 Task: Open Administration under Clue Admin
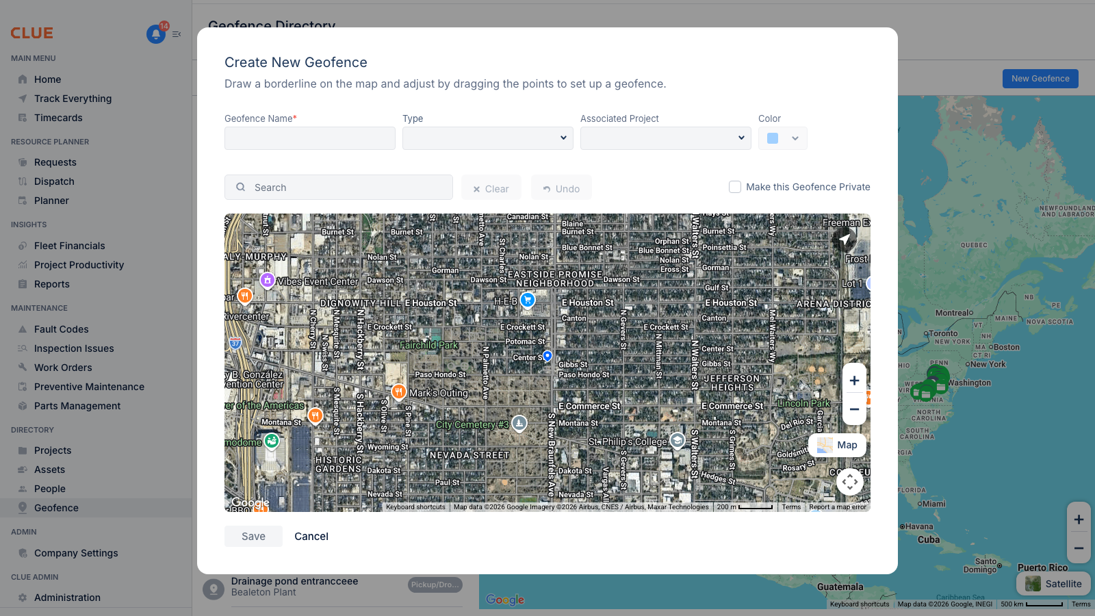tap(66, 598)
